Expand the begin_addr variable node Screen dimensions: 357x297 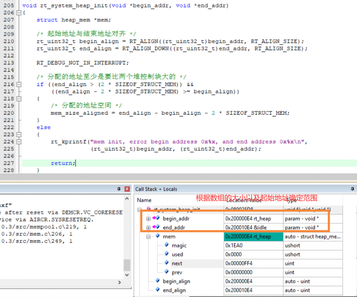tap(148, 219)
